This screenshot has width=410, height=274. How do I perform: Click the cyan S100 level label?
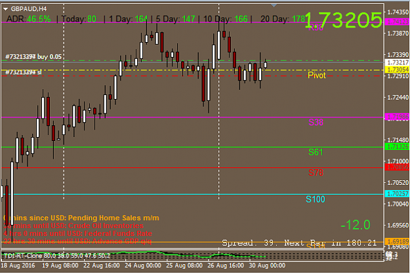click(316, 199)
